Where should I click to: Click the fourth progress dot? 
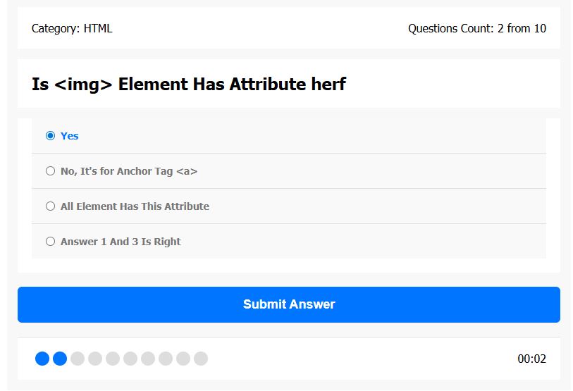(95, 359)
